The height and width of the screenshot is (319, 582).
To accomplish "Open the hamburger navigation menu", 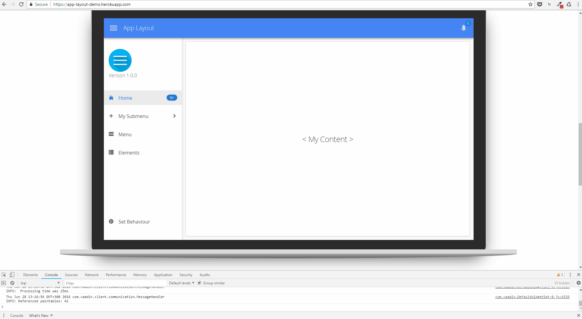I will click(114, 28).
